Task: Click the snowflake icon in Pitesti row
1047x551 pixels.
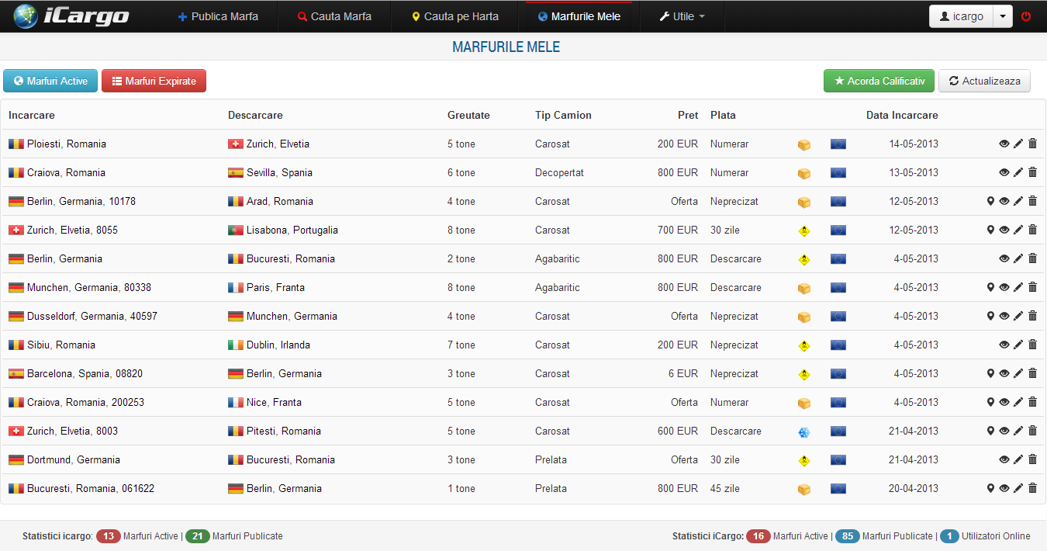Action: [x=804, y=431]
